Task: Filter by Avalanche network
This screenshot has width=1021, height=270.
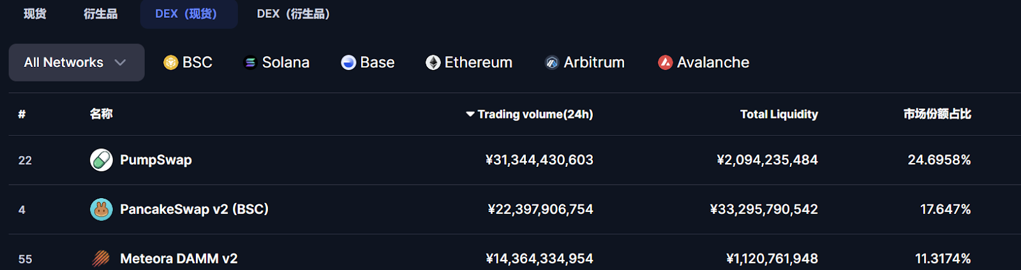Action: point(704,62)
